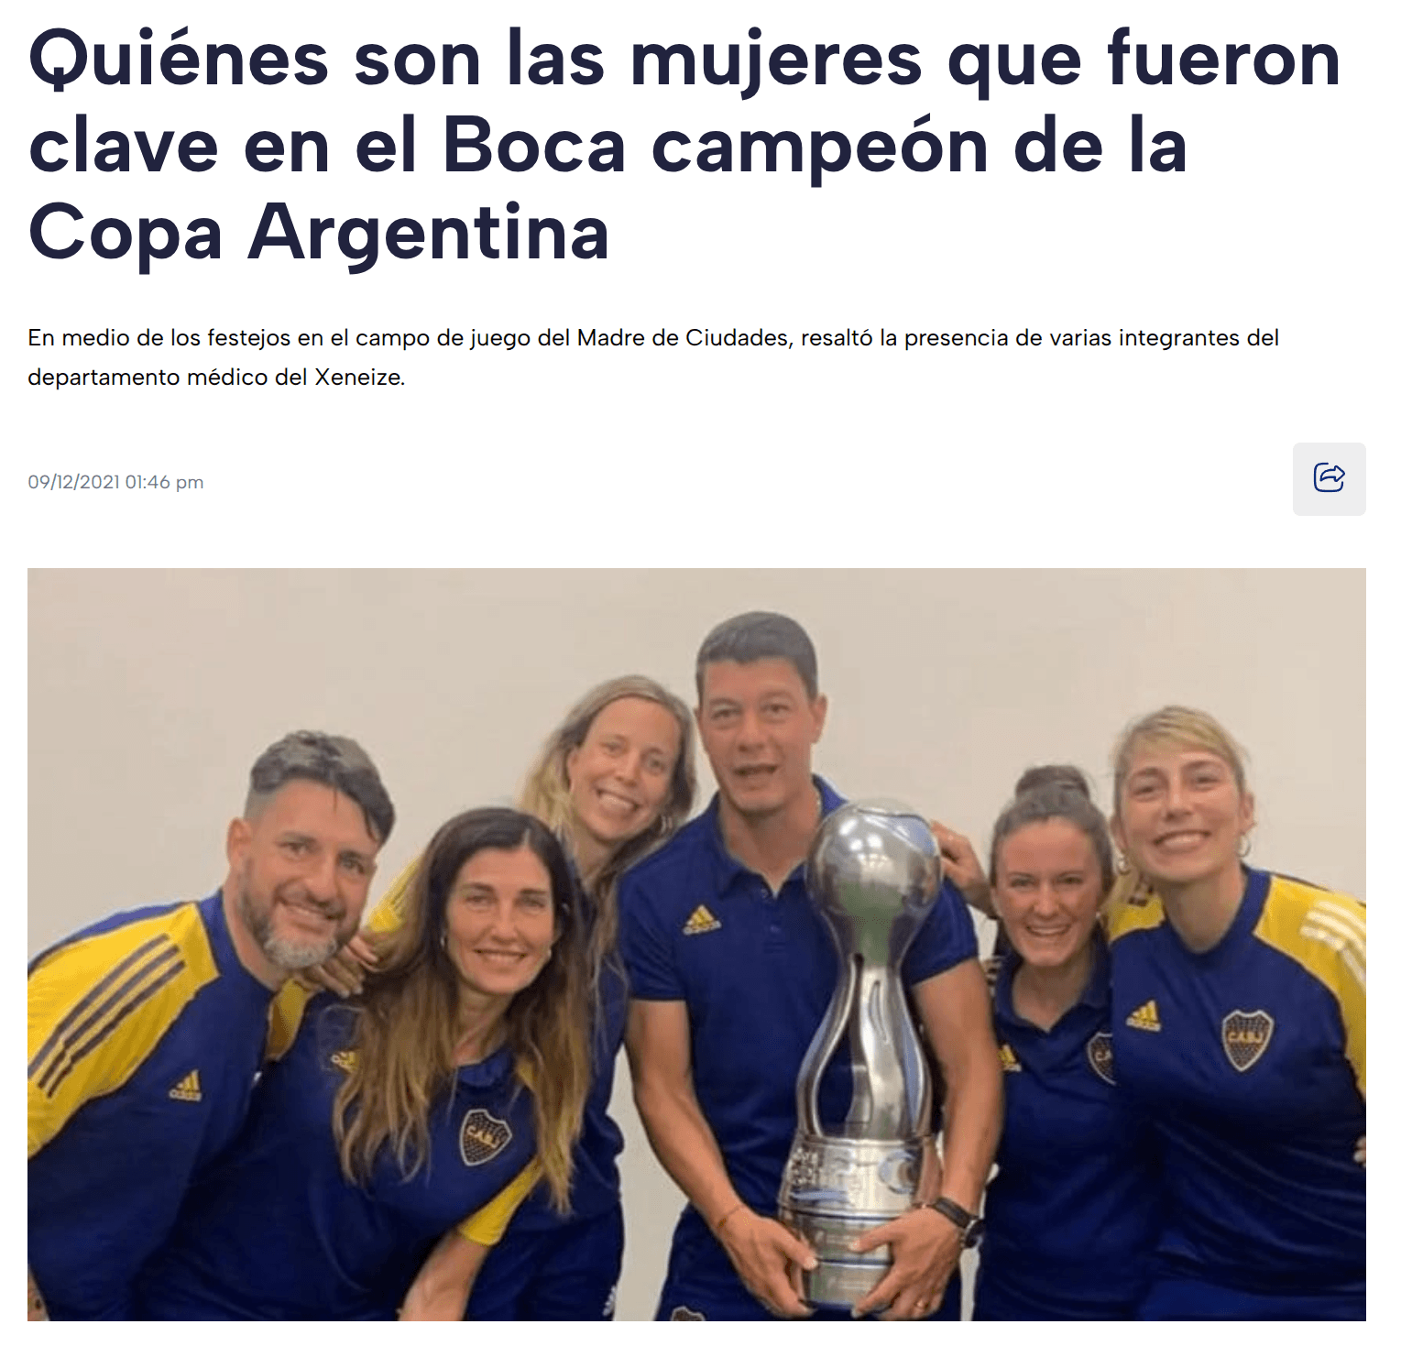This screenshot has width=1401, height=1368.
Task: Click the publication date 09/12/2021
Action: (x=74, y=482)
